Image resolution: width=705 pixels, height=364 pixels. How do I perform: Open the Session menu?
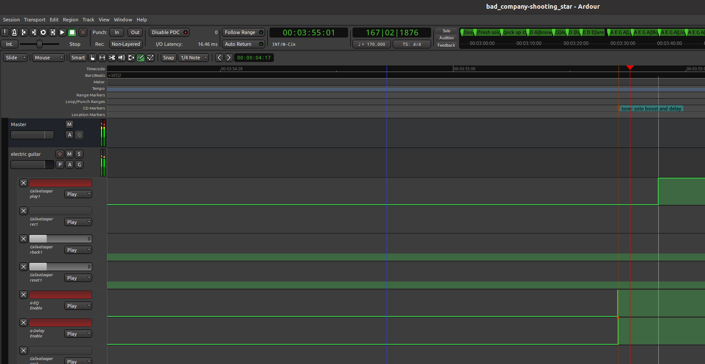[11, 20]
